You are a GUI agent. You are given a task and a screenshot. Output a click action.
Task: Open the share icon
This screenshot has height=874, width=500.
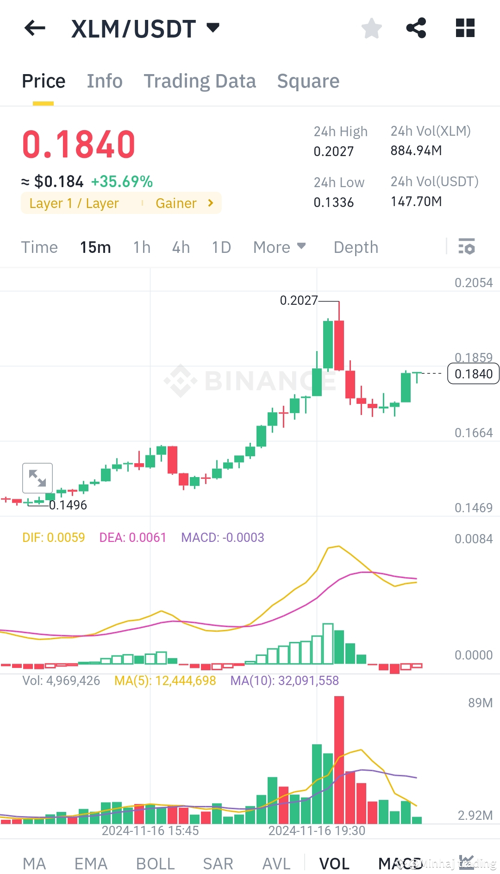click(x=416, y=28)
